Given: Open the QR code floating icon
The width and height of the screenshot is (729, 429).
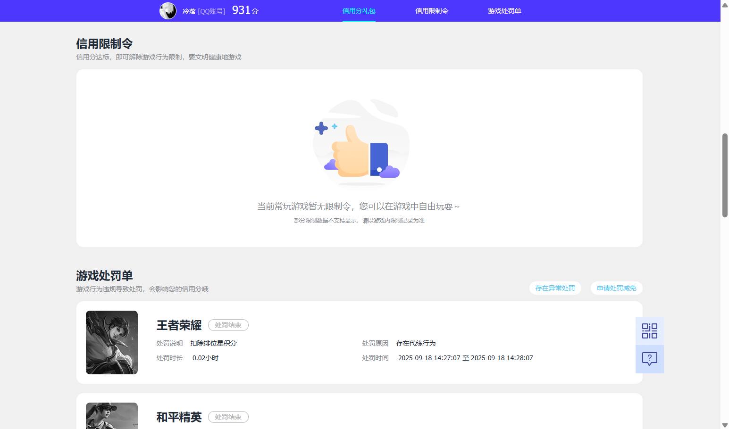Looking at the screenshot, I should pyautogui.click(x=650, y=331).
